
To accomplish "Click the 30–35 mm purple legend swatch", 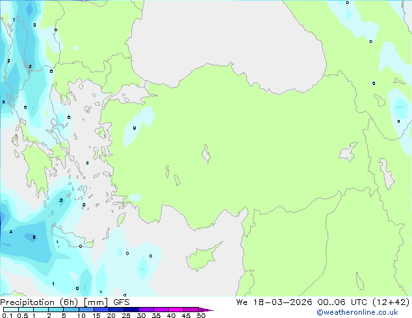I will [146, 310].
